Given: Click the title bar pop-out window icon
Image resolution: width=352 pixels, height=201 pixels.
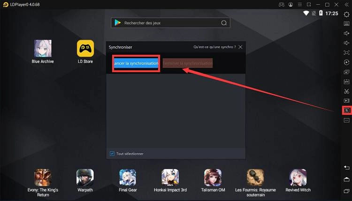Looking at the screenshot, I should pos(309,5).
